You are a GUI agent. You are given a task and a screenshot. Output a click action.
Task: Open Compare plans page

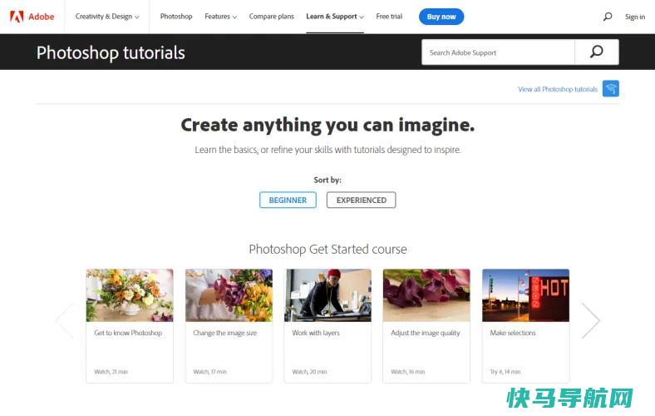(272, 17)
